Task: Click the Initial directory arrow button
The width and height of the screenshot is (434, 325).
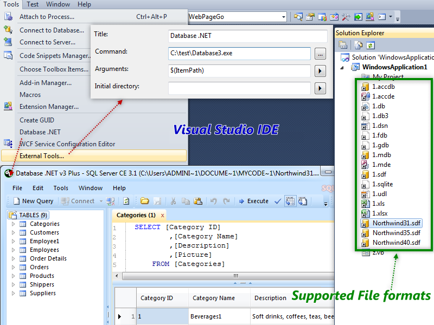Action: pos(320,88)
